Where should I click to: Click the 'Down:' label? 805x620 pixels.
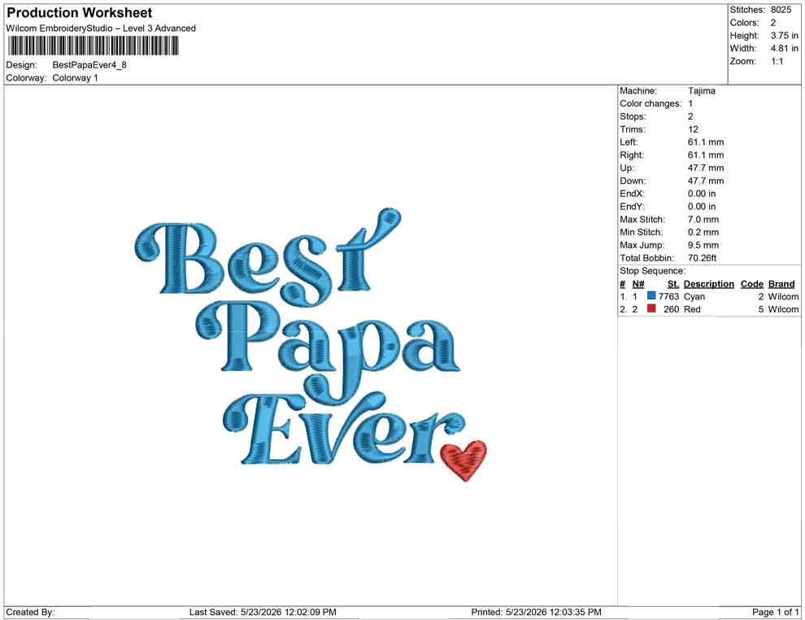point(633,181)
